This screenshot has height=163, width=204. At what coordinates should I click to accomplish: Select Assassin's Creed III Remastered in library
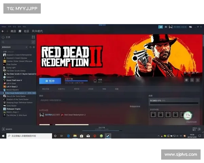tap(18, 55)
